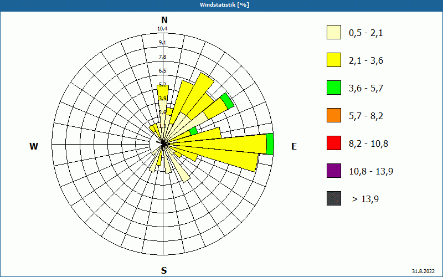The width and height of the screenshot is (443, 277).
Task: Click the orange 5,7 - 8,2 legend swatch
Action: 334,115
